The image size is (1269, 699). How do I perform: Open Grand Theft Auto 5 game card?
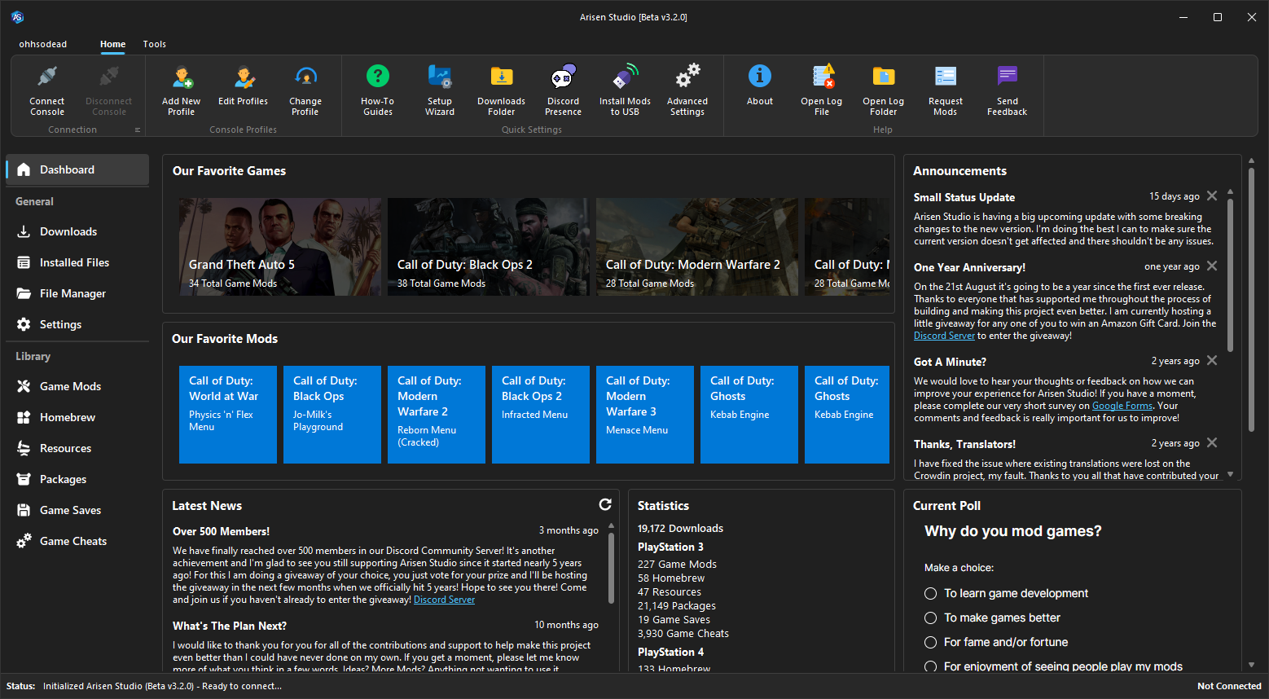click(x=280, y=247)
